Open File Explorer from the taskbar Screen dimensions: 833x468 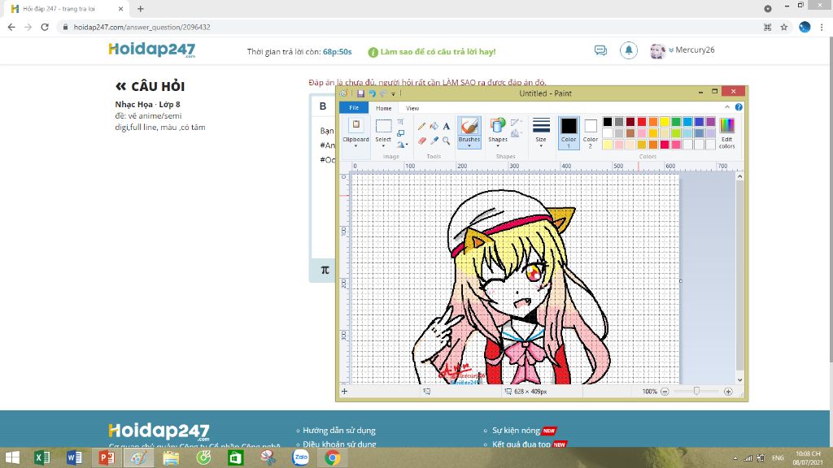tap(171, 457)
